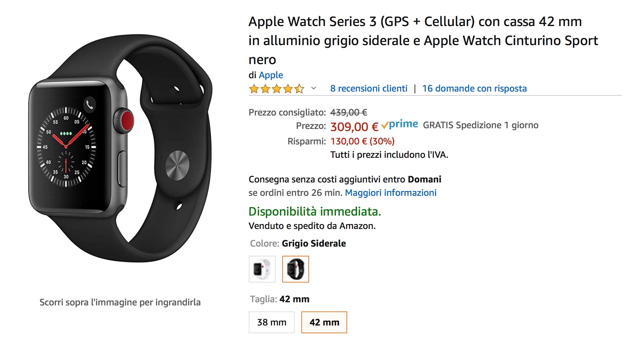Select the white watch color swatch
The image size is (633, 341).
[262, 269]
